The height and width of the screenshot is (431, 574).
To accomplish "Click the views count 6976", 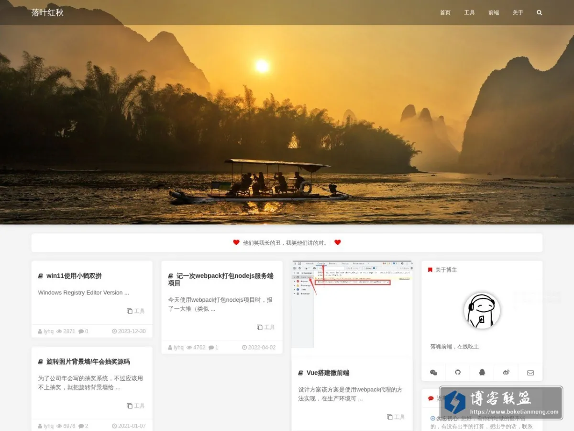I will point(66,426).
